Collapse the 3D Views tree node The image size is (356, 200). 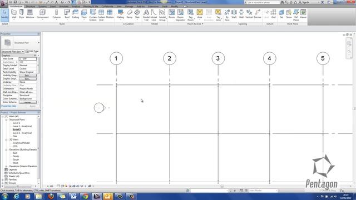click(x=6, y=139)
